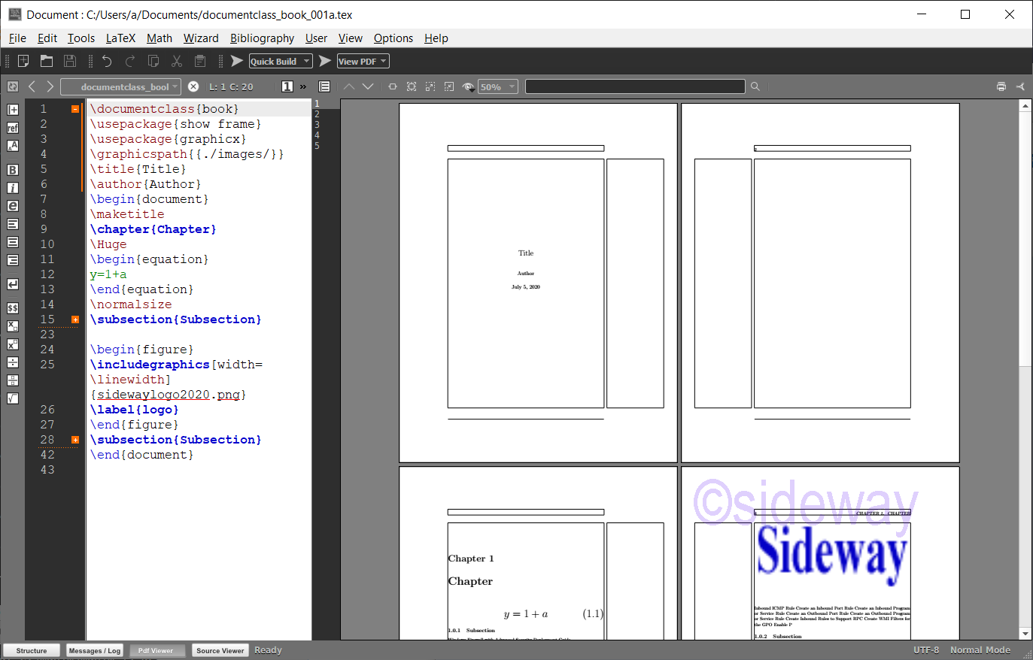This screenshot has width=1033, height=660.
Task: Toggle the continuous page view icon
Action: point(324,86)
